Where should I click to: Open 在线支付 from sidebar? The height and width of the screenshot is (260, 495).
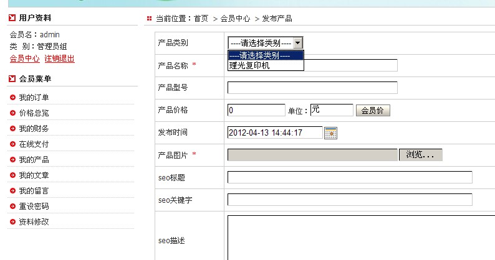point(34,144)
